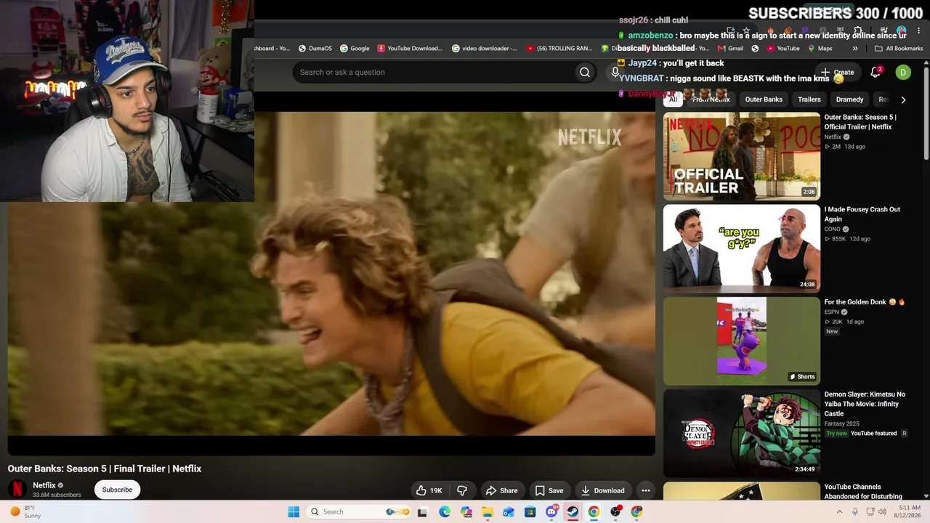Switch to active Chrome window on taskbar
The image size is (930, 523).
594,511
